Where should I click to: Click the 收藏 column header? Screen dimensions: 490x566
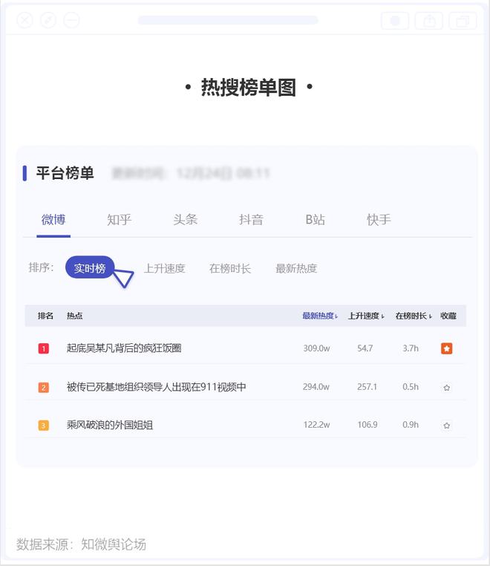point(448,316)
